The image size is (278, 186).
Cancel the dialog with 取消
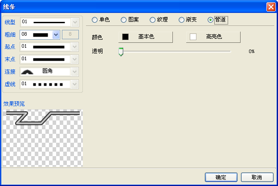pos(257,177)
